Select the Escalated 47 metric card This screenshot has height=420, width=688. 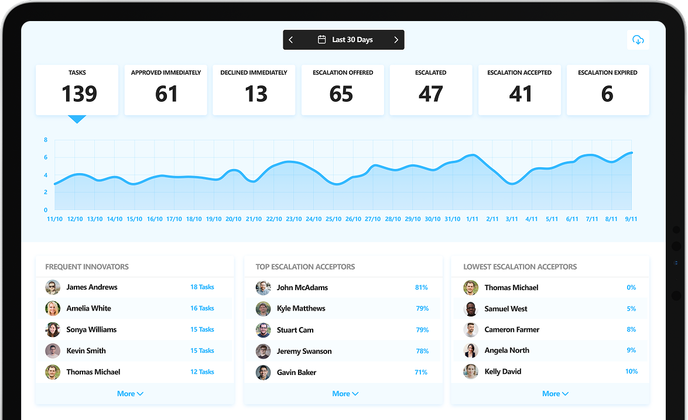pyautogui.click(x=431, y=90)
